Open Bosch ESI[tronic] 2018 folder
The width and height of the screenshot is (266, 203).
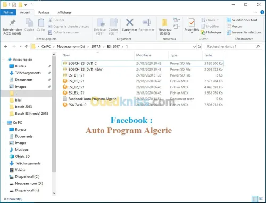(x=31, y=114)
